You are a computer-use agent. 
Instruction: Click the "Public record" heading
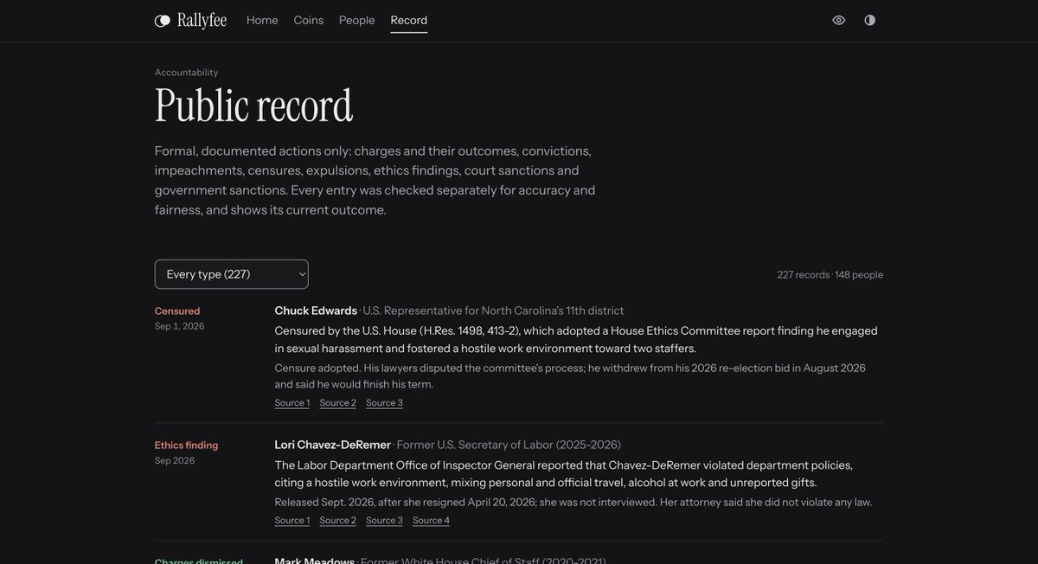tap(254, 106)
